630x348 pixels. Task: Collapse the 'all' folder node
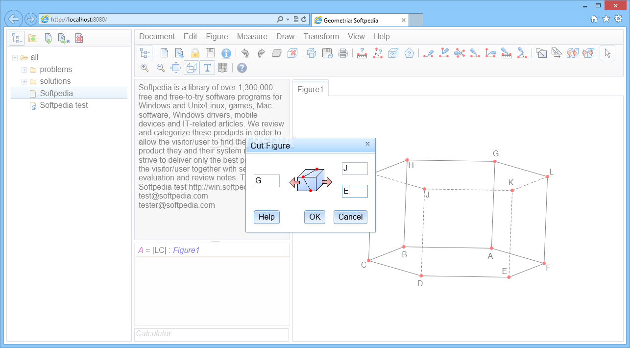(x=15, y=57)
